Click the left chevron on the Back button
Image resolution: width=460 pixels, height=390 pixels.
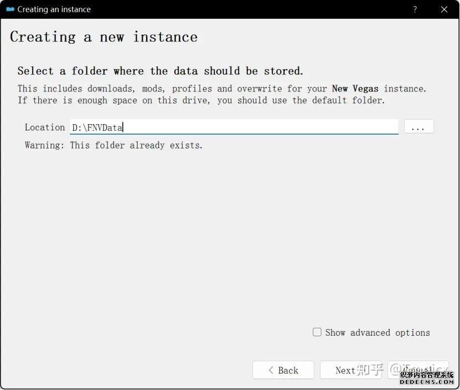click(271, 370)
